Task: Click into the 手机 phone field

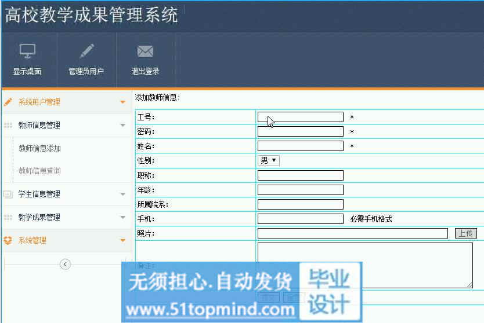Action: [300, 219]
